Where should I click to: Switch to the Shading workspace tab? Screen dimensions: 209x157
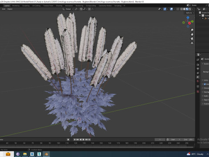point(59,6)
